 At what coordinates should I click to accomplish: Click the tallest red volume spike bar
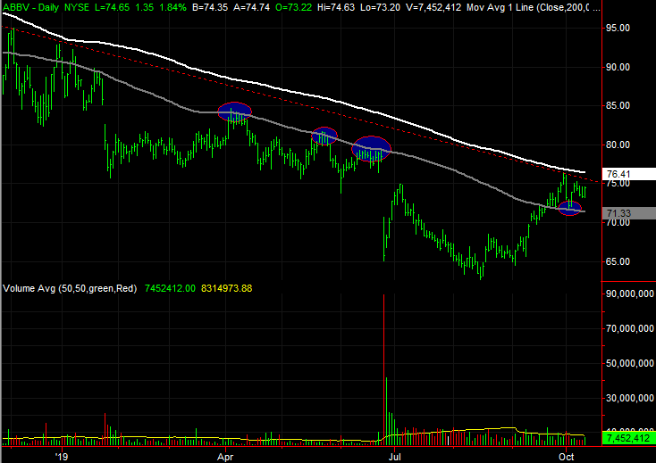click(383, 369)
